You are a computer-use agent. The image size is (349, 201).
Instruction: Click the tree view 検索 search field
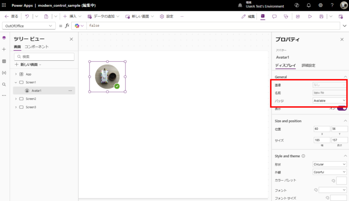44,57
